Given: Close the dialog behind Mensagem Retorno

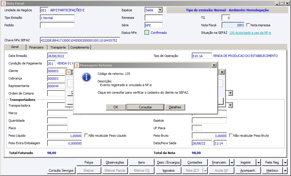Looking at the screenshot, I should pyautogui.click(x=222, y=72).
